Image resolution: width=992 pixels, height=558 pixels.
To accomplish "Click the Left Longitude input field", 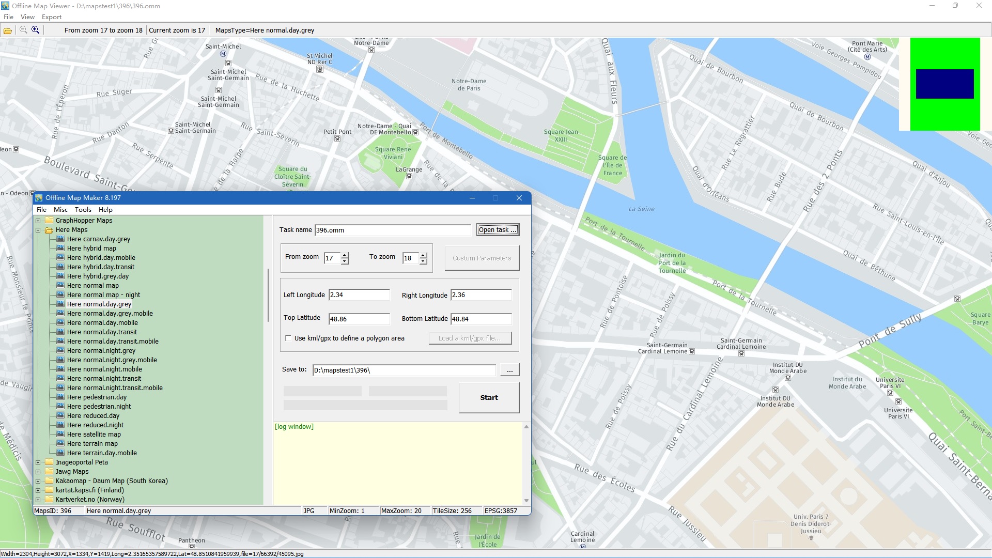I will point(359,295).
